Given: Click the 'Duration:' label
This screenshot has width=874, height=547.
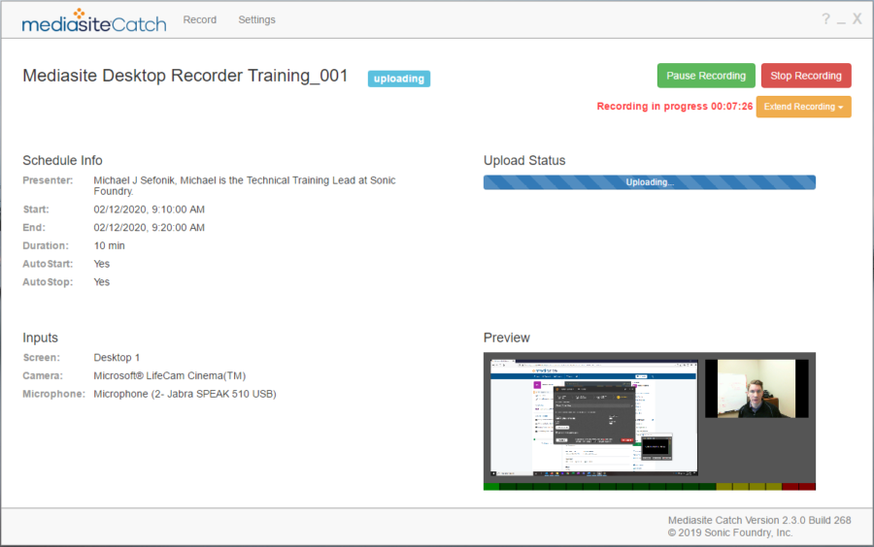Looking at the screenshot, I should [x=46, y=245].
